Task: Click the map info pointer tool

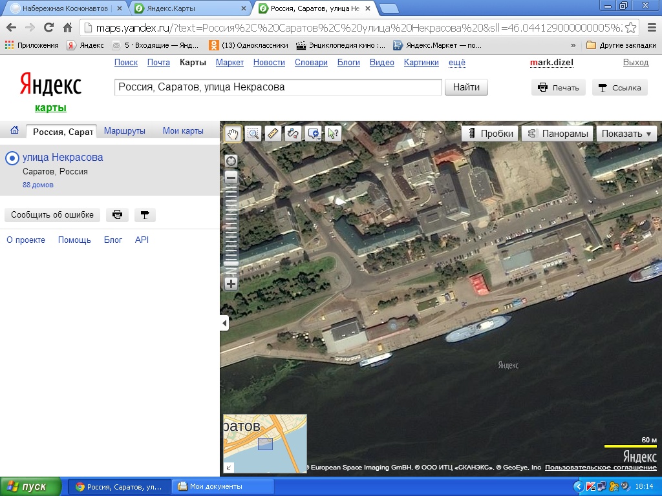Action: point(333,134)
